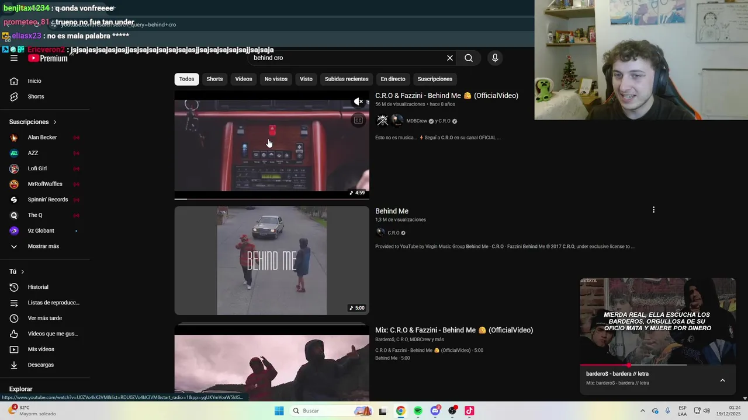Image resolution: width=748 pixels, height=420 pixels.
Task: Open Shorts from the sidebar
Action: (45, 96)
